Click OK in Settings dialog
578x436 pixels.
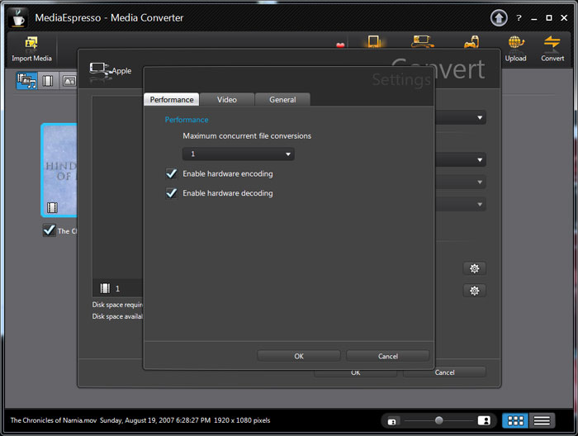(x=299, y=356)
